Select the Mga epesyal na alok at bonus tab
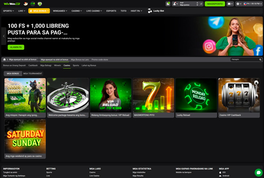 point(54,59)
